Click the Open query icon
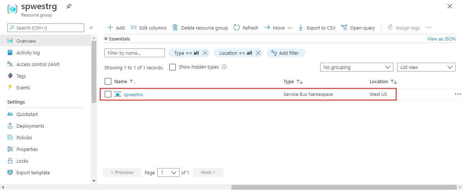463x190 pixels. tap(344, 28)
